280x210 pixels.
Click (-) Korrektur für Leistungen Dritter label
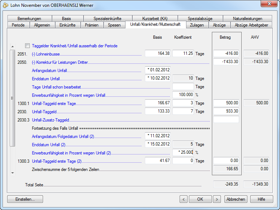tap(60, 62)
